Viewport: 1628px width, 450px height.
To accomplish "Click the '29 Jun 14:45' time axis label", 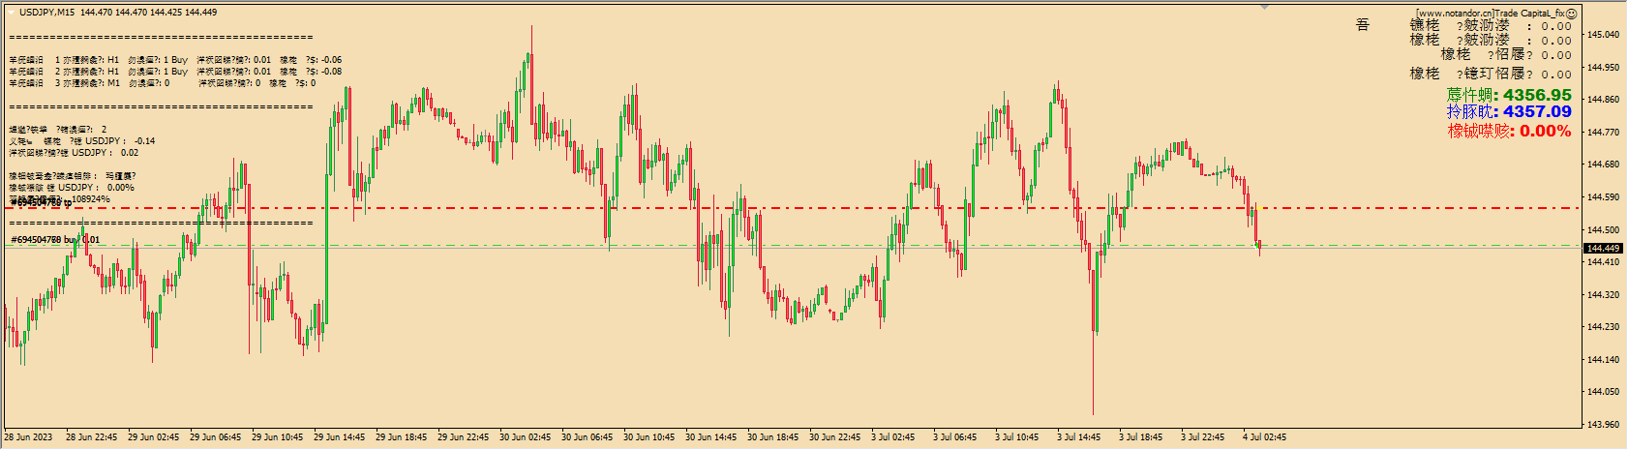I will coord(340,437).
